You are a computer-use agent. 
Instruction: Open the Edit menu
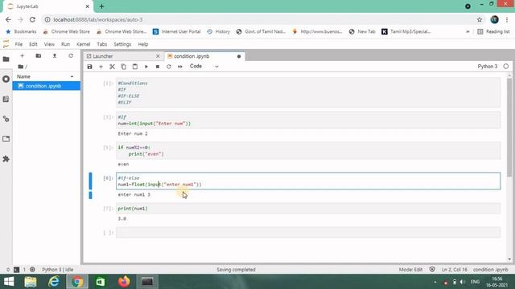coord(33,44)
